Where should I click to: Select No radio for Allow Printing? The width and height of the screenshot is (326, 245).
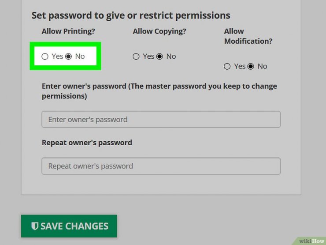(68, 57)
